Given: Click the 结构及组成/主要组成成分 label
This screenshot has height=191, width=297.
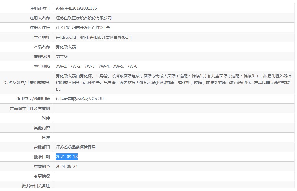Looking at the screenshot, I should (x=27, y=83).
